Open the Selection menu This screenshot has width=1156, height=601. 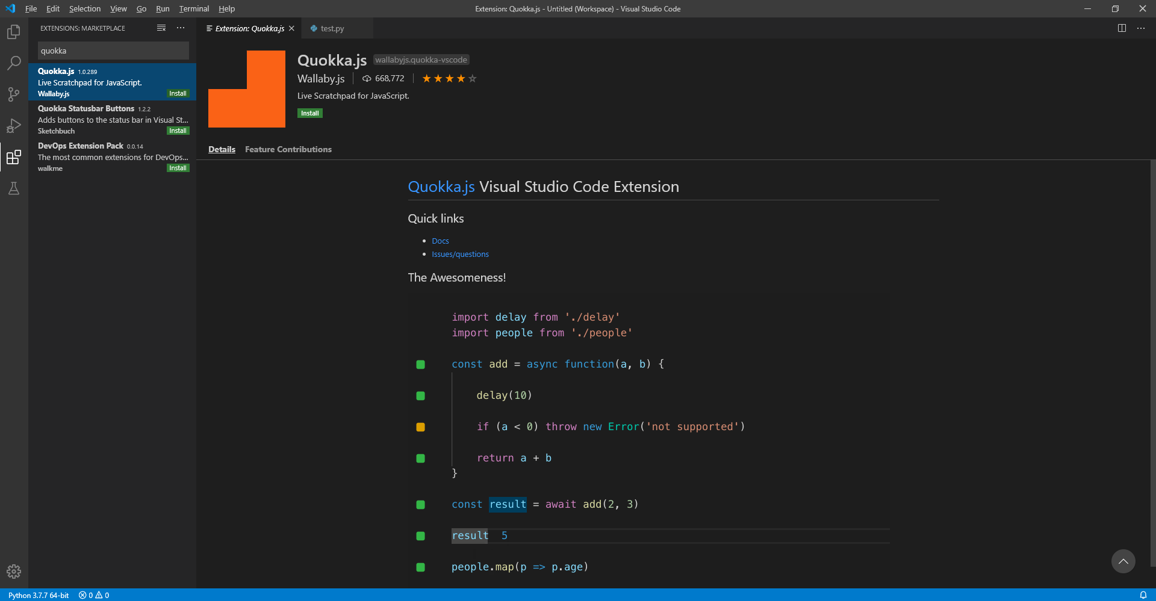click(x=85, y=8)
